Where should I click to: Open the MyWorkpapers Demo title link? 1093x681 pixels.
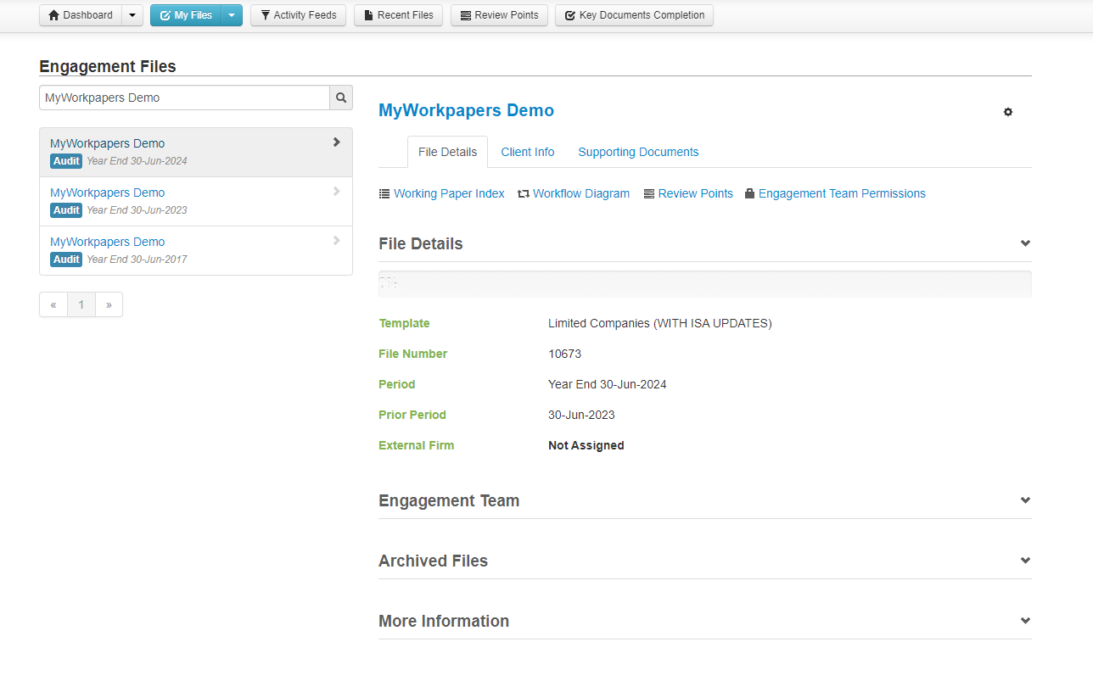tap(466, 110)
